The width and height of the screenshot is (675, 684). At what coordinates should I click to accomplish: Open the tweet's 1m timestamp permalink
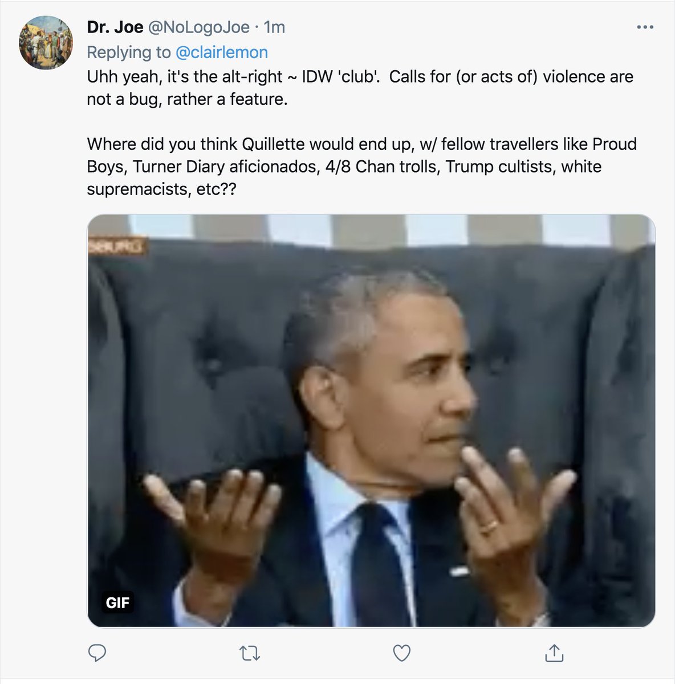tap(275, 27)
